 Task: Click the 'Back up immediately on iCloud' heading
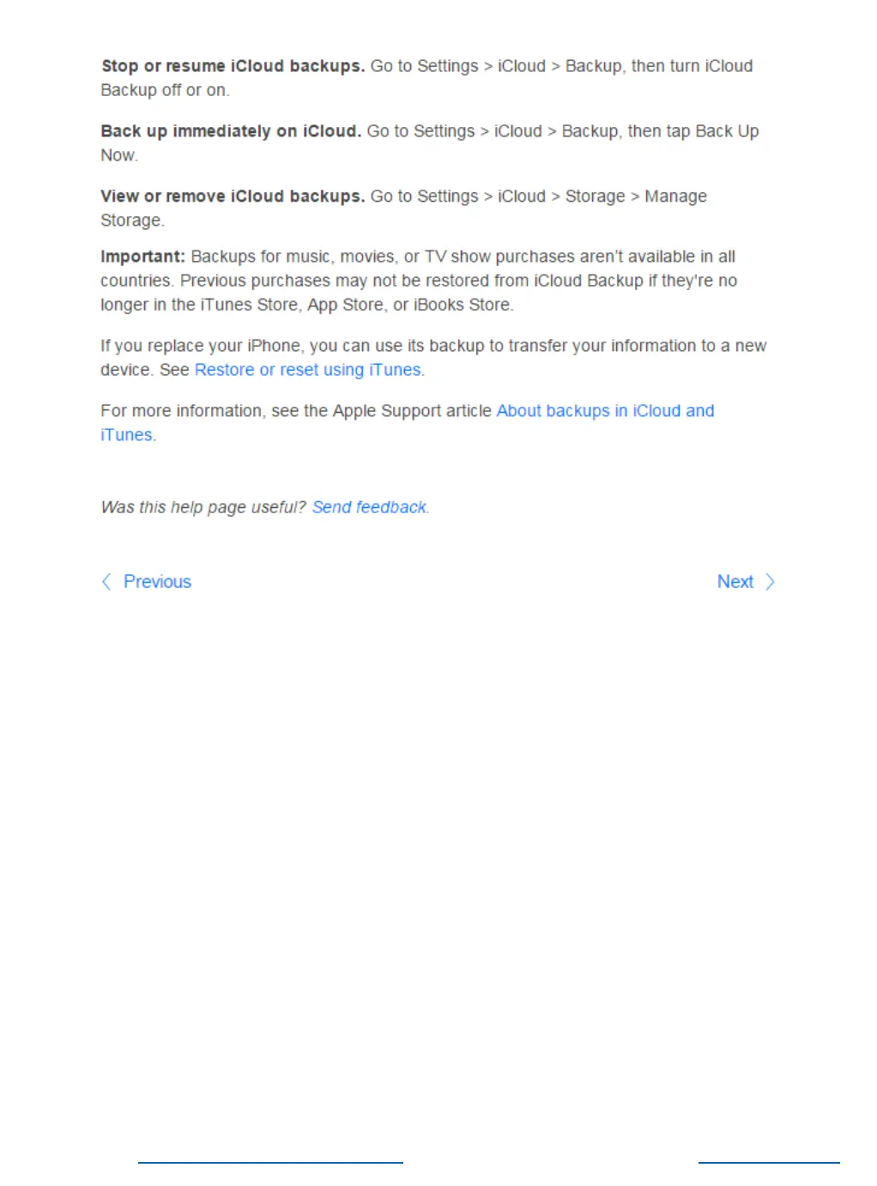point(231,131)
